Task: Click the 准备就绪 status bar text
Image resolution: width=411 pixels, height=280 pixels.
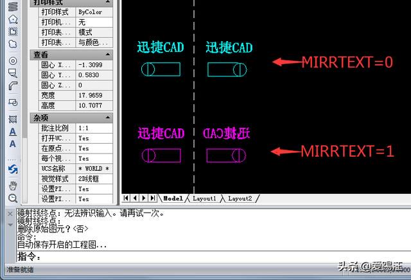Action: 20,270
